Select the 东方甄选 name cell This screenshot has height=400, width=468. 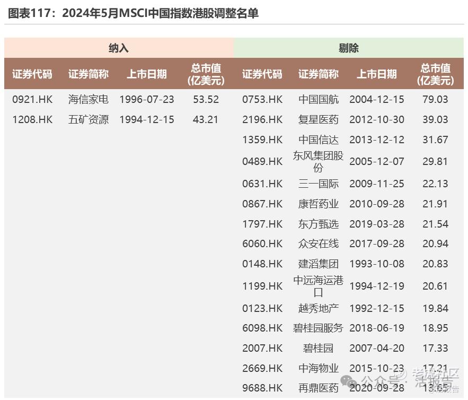[x=319, y=224]
